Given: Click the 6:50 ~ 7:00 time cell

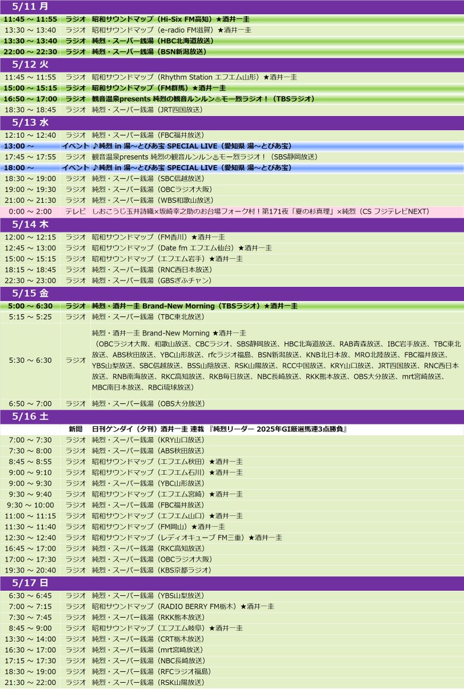Looking at the screenshot, I should point(30,404).
